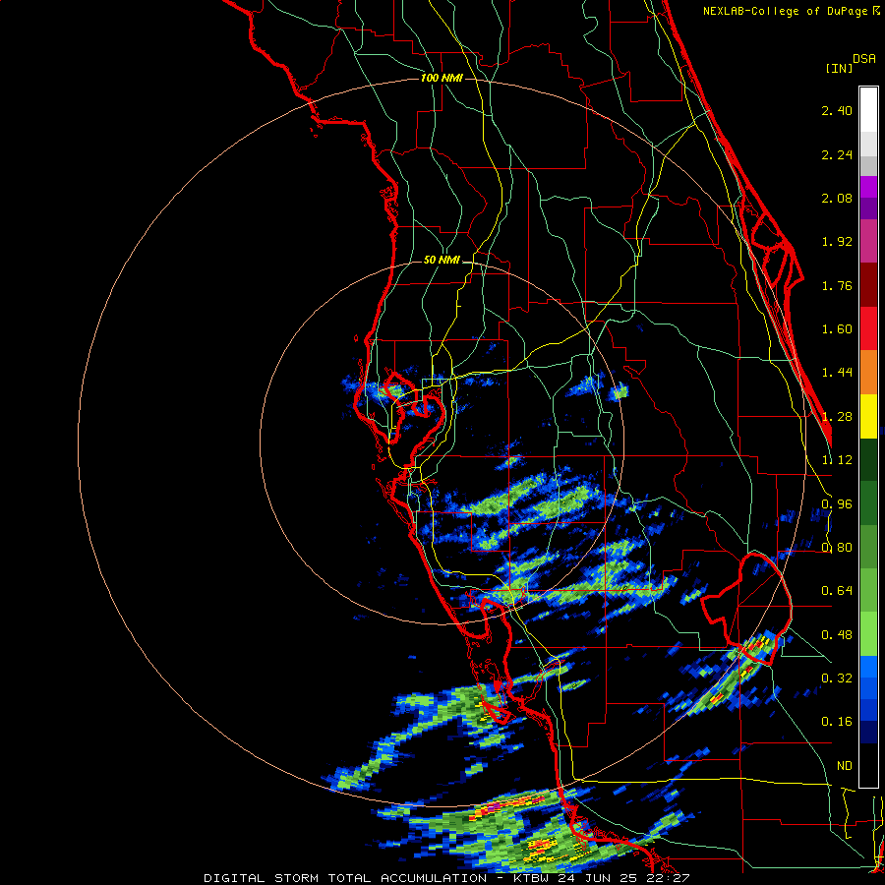
Task: Click the yellow legend color swatch
Action: [x=868, y=416]
